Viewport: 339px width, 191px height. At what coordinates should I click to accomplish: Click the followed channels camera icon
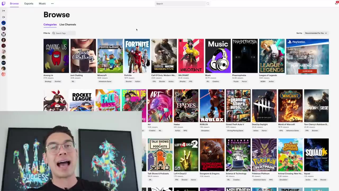coord(3,17)
